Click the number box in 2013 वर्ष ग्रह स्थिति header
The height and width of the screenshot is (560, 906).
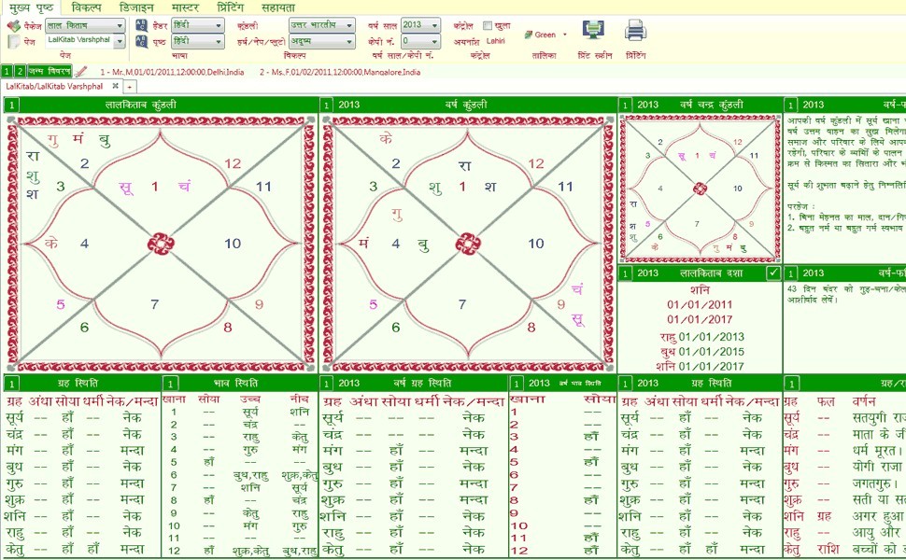[x=327, y=384]
